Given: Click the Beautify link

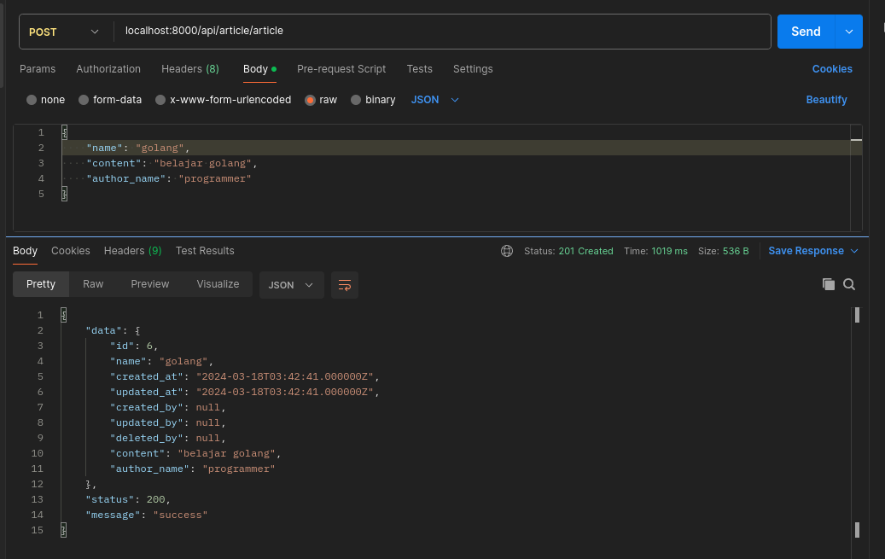Looking at the screenshot, I should [826, 100].
